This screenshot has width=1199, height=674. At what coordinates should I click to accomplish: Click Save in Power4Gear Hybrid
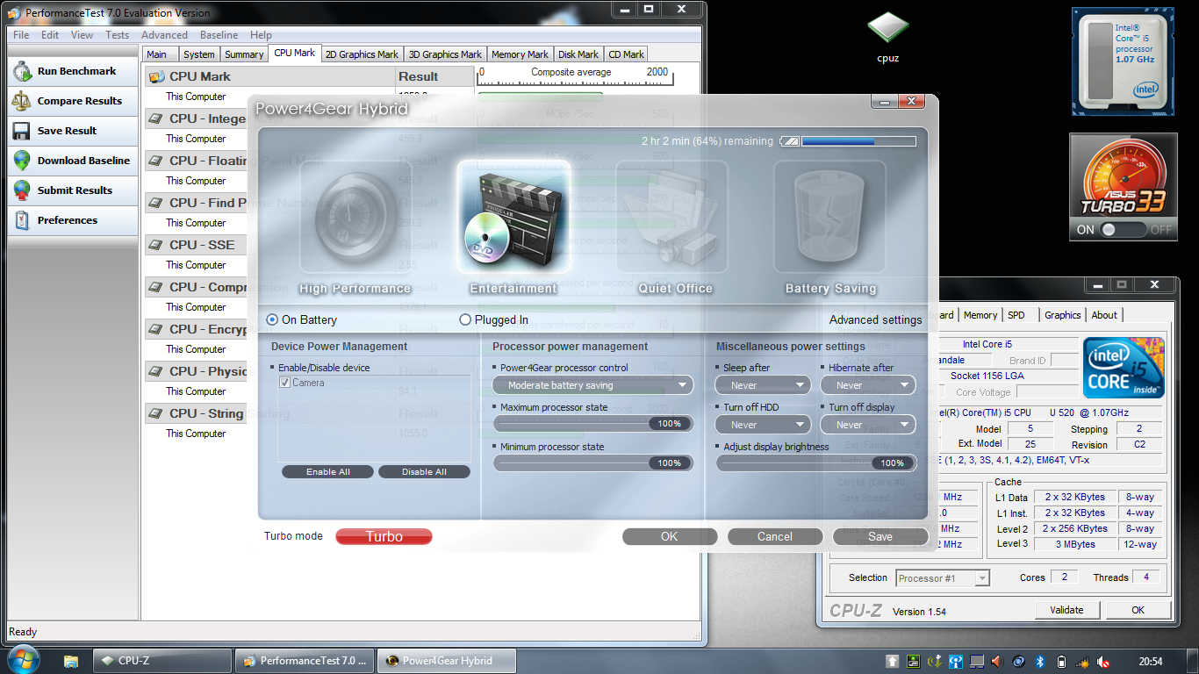pos(880,537)
